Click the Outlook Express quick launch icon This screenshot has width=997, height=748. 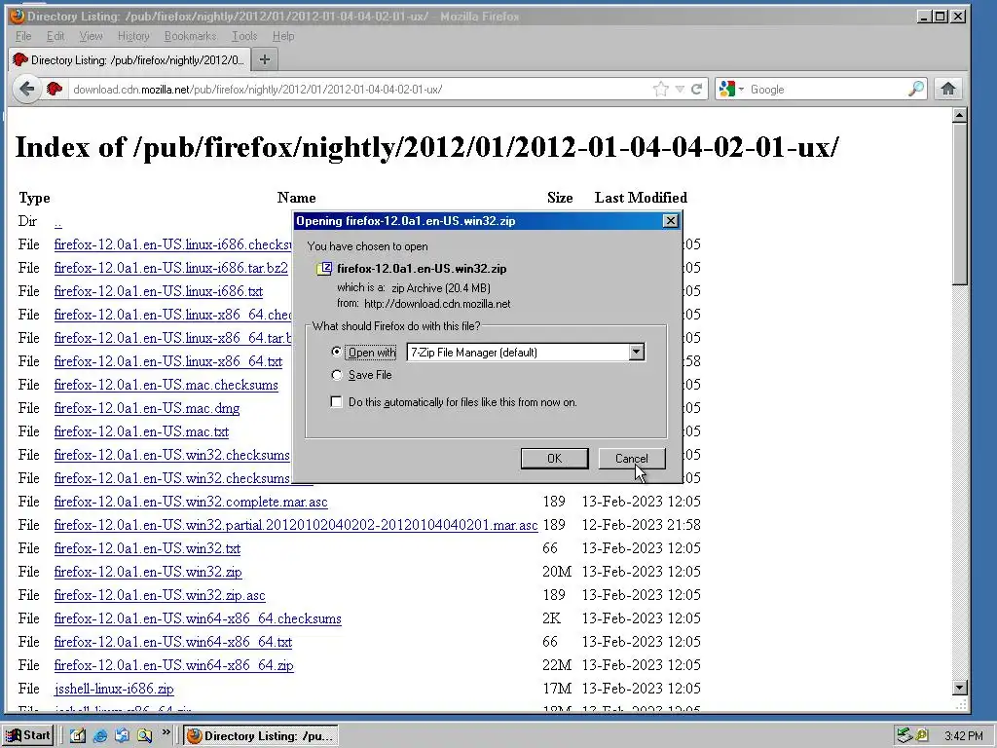coord(122,736)
